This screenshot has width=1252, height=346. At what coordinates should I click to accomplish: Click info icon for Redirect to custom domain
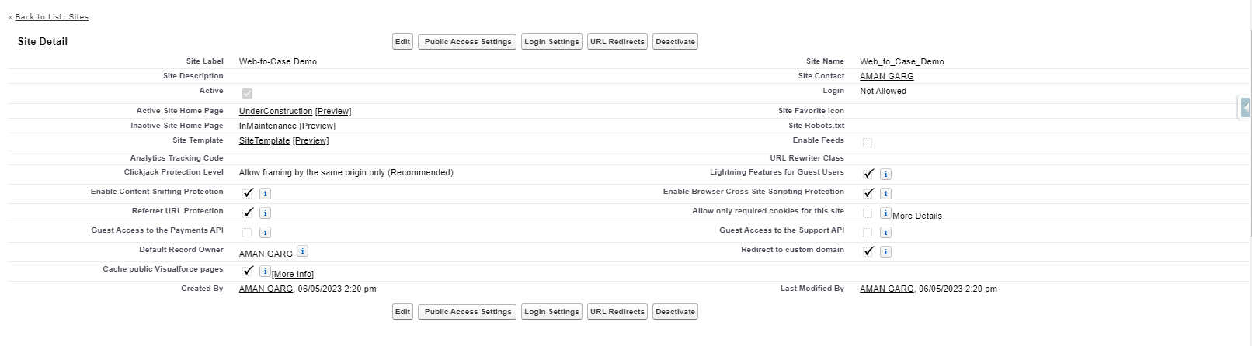click(885, 252)
